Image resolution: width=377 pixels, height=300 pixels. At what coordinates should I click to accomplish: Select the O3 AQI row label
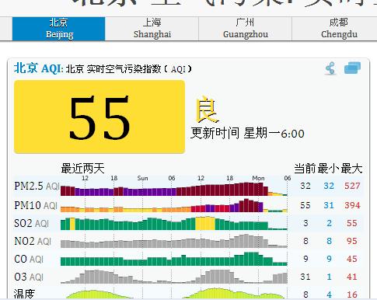29,277
